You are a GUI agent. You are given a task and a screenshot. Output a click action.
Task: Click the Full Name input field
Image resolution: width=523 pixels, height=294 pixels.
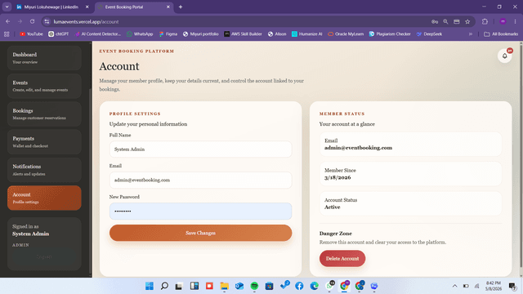coord(200,149)
